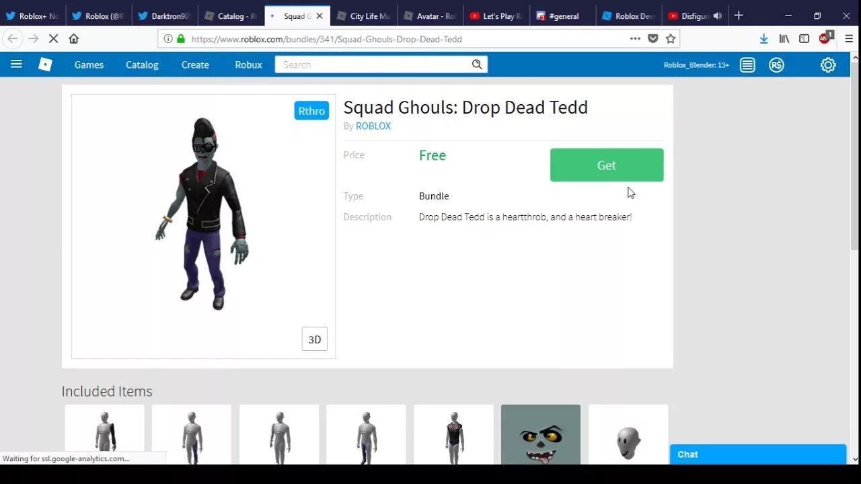Click the secure connection padlock
The image size is (861, 484).
(180, 39)
